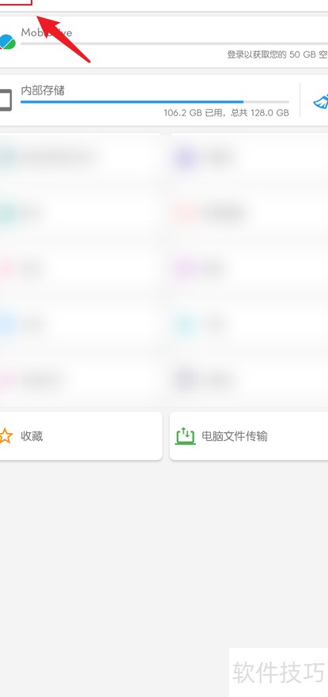The height and width of the screenshot is (697, 328).
Task: Open the menu button outlined in red
Action: click(x=16, y=2)
